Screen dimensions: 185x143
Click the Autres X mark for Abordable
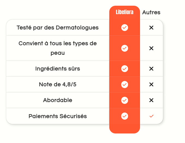click(x=151, y=100)
